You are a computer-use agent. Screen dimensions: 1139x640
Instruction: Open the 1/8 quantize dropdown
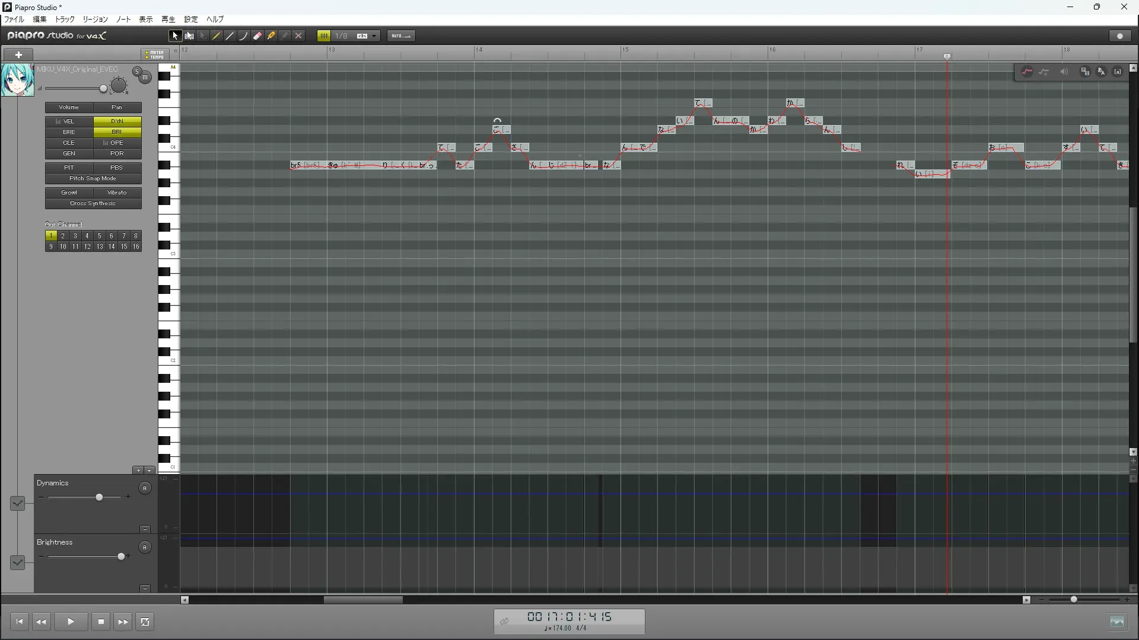pyautogui.click(x=374, y=36)
